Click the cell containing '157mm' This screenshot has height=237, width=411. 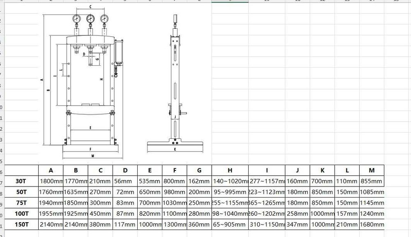click(x=347, y=214)
